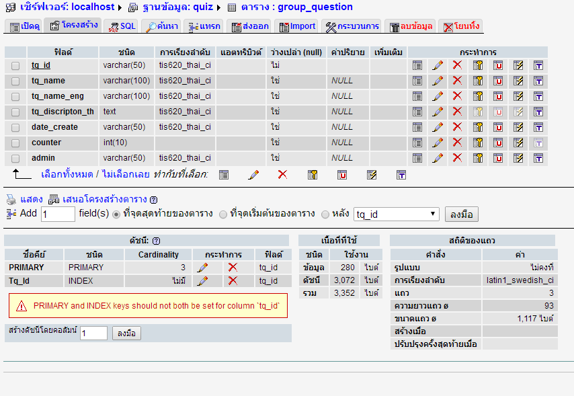Click the primary key icon for tq_id row

tap(478, 65)
